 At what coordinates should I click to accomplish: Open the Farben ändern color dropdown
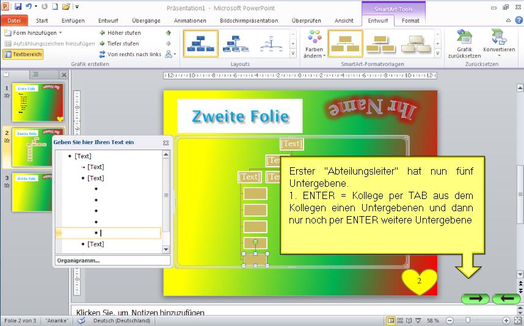(x=315, y=45)
